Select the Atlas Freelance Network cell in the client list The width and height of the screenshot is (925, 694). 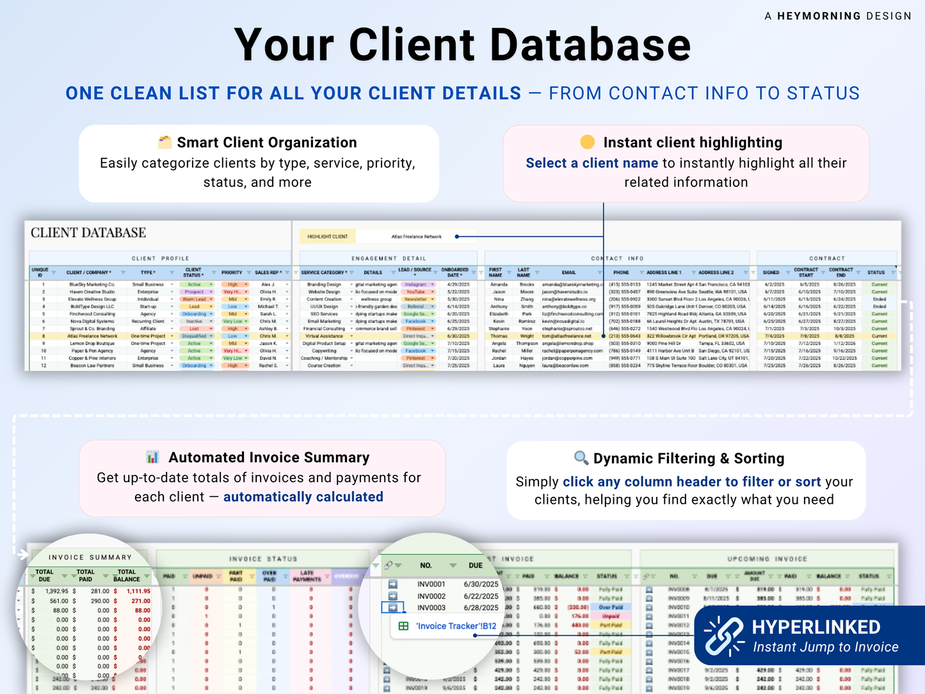coord(92,336)
